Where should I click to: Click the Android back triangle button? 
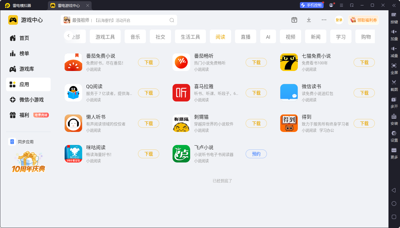(x=394, y=190)
